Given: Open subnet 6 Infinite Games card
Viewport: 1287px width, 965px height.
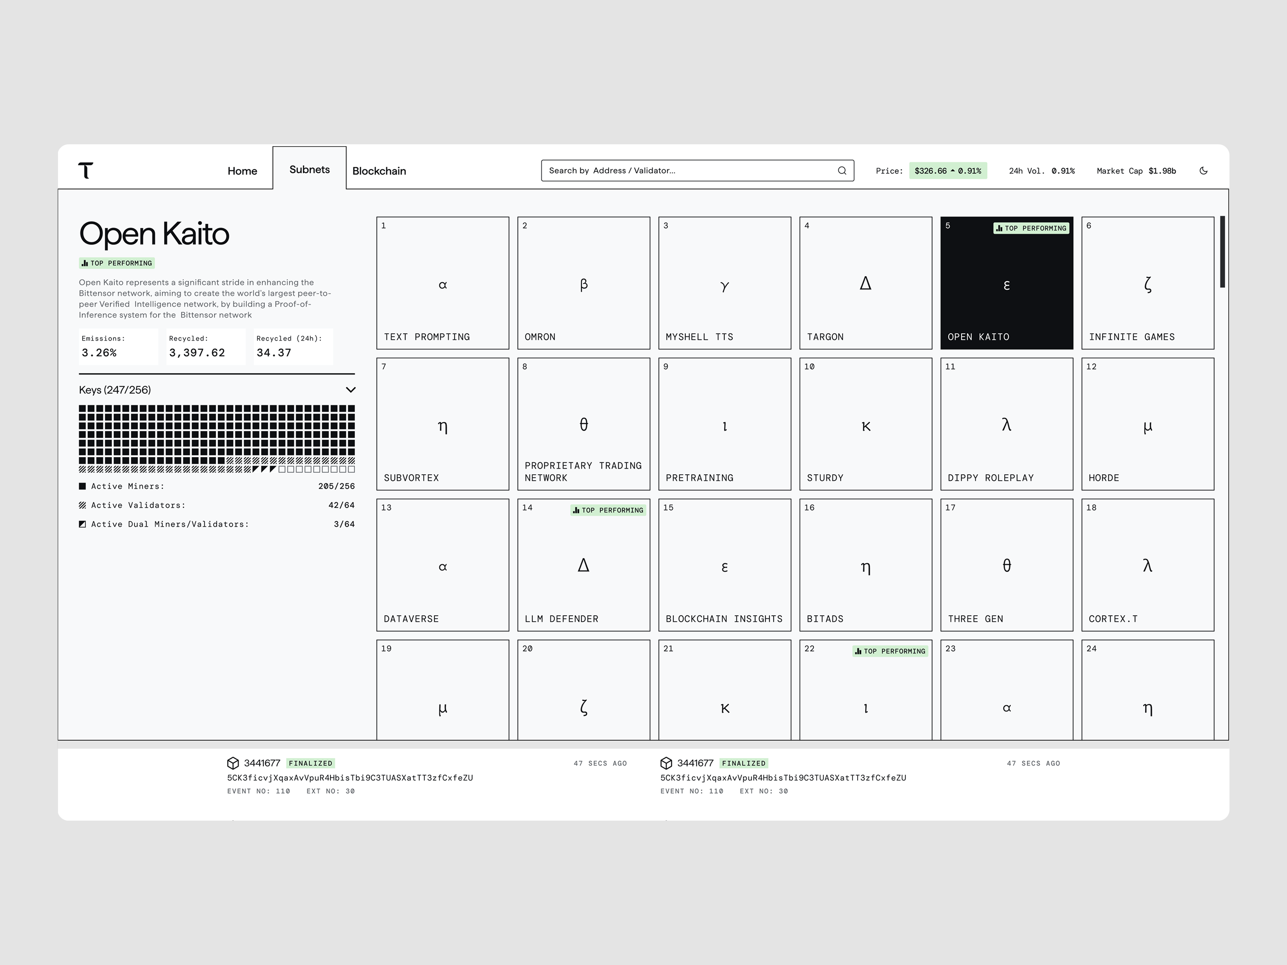Looking at the screenshot, I should click(x=1147, y=283).
